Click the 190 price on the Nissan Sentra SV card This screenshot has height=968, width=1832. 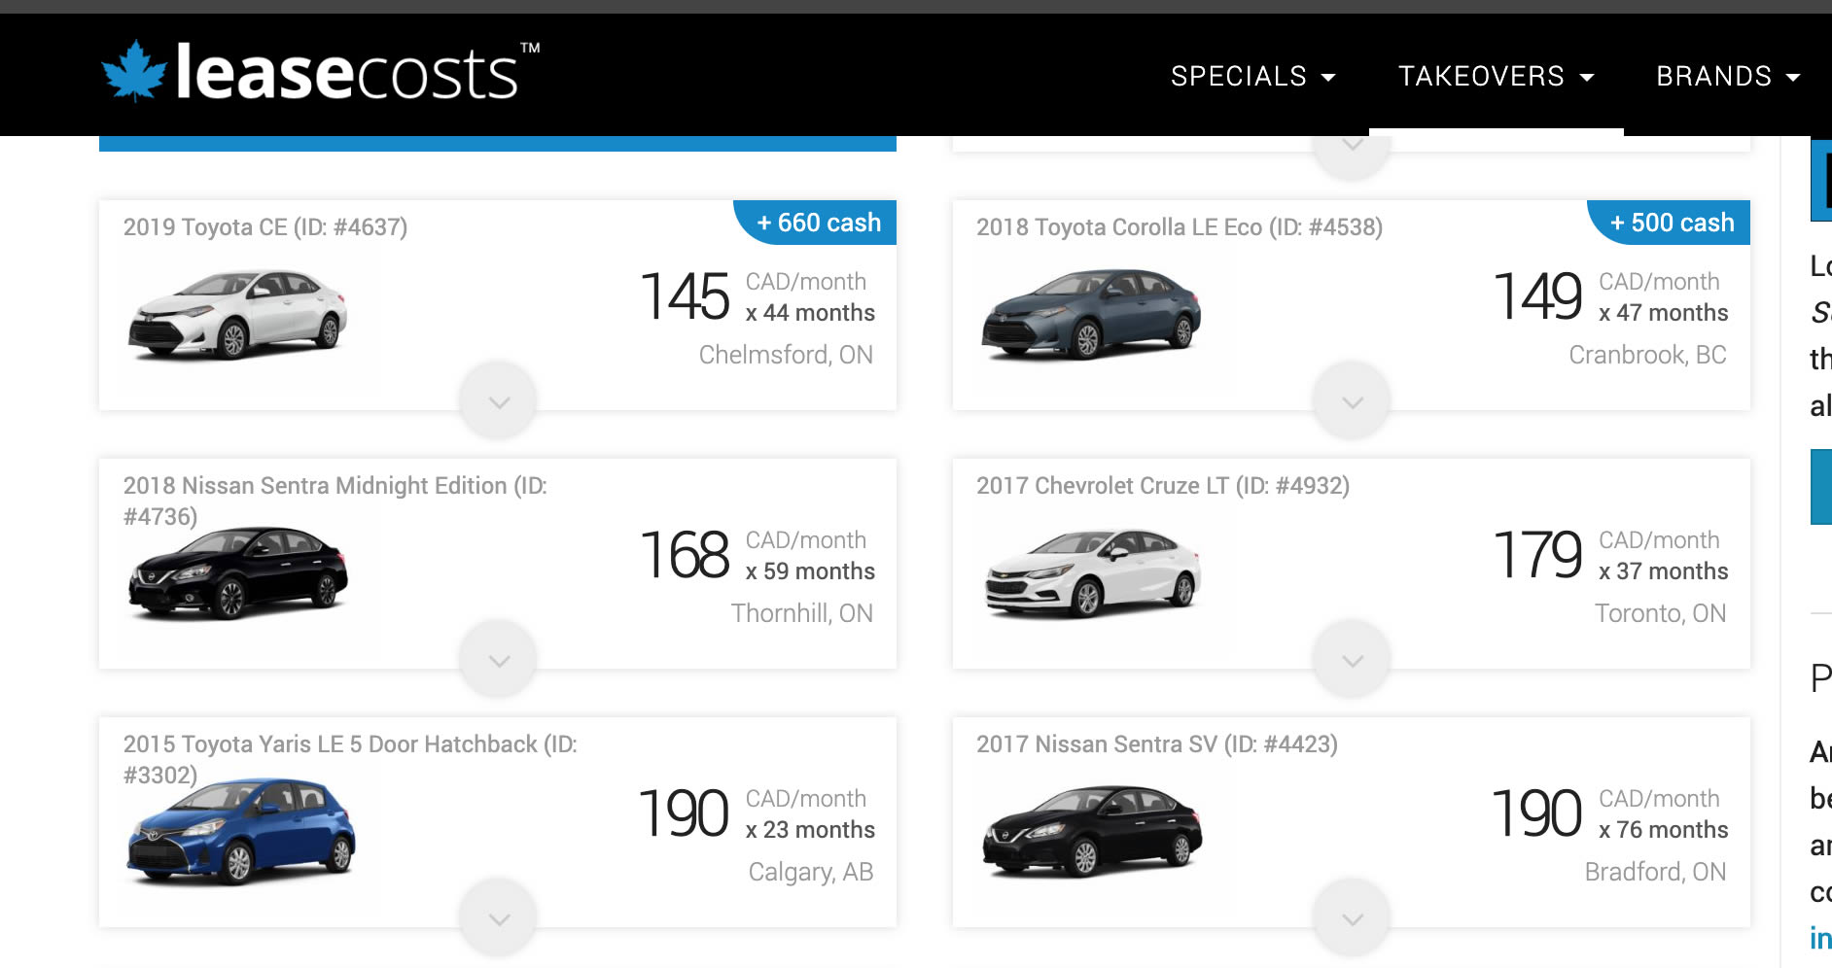coord(1537,813)
